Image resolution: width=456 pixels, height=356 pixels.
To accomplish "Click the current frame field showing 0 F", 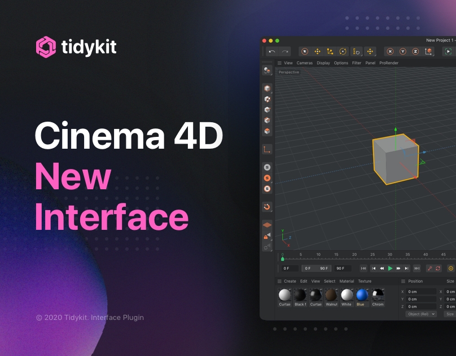I will [x=290, y=268].
